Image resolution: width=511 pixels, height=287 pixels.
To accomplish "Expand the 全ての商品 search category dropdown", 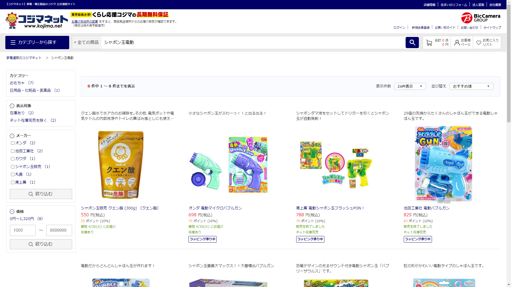I will coord(87,43).
